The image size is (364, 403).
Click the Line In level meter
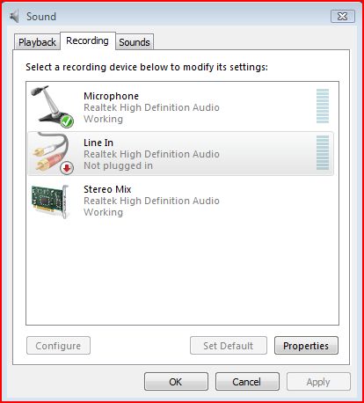(x=323, y=152)
